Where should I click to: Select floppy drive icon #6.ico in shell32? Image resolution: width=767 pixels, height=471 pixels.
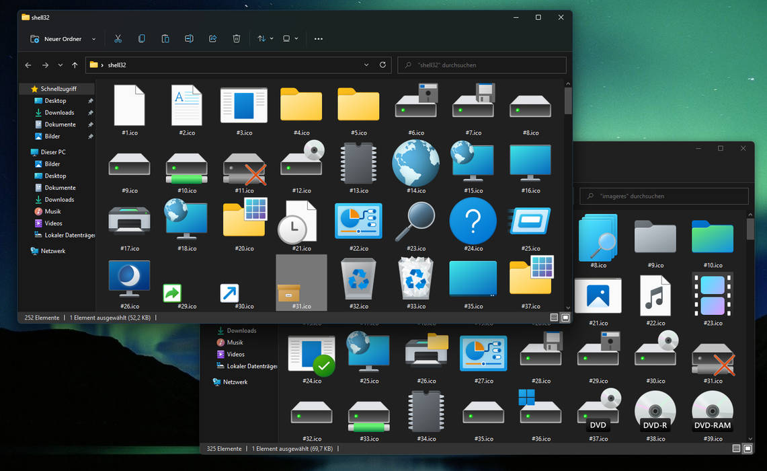pyautogui.click(x=416, y=110)
